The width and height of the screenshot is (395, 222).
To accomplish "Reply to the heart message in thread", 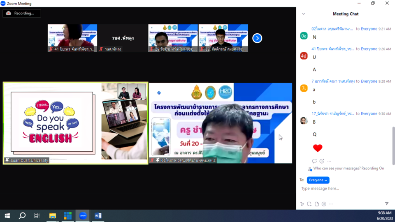I will point(314,161).
